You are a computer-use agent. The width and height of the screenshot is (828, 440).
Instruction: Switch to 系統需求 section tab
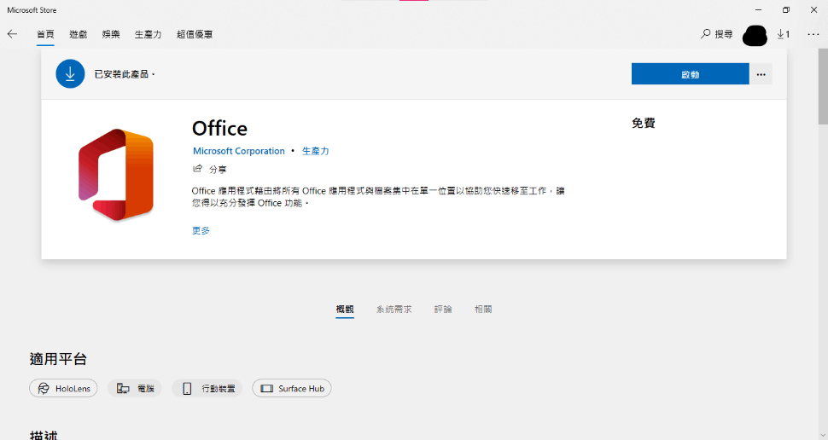coord(394,310)
